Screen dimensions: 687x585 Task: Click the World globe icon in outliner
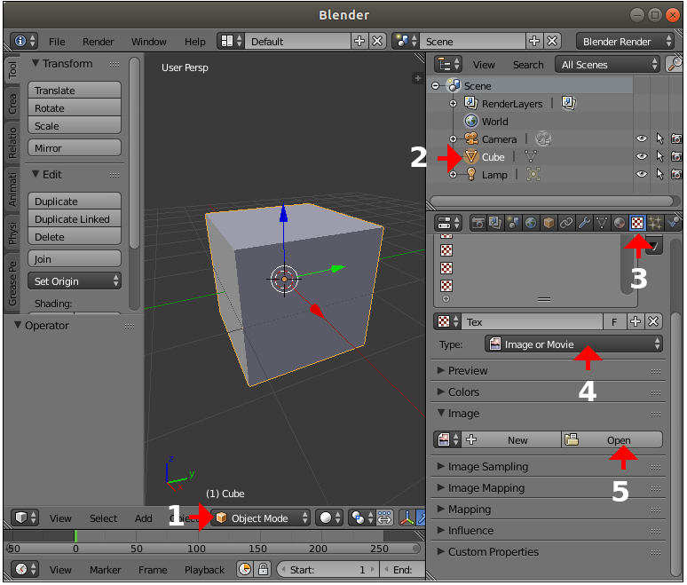tap(471, 121)
